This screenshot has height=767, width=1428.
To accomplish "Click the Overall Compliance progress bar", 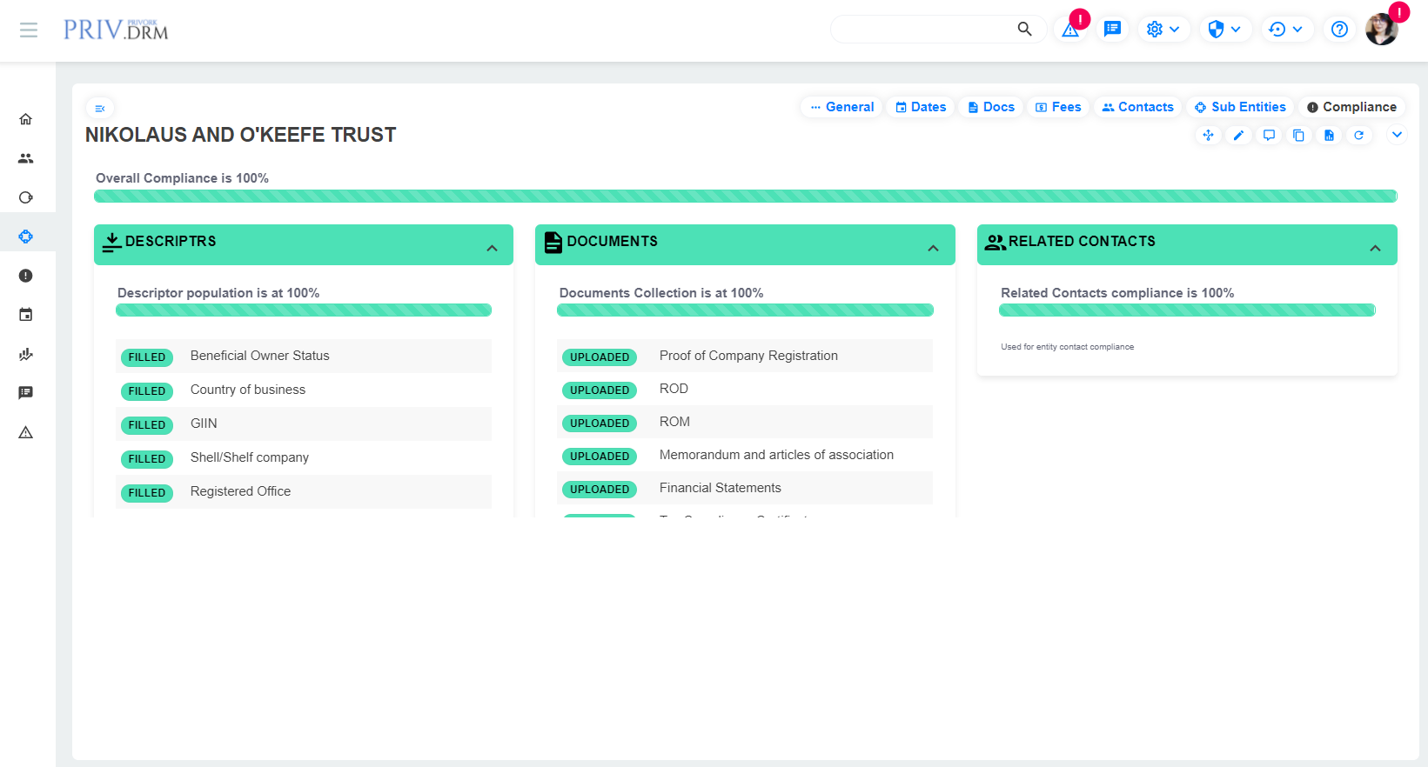I will [x=745, y=197].
